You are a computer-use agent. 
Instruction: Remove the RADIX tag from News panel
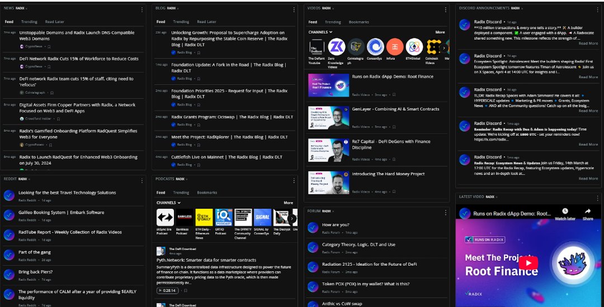pos(27,8)
